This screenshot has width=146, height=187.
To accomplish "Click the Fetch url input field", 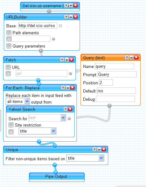I will [42, 73].
